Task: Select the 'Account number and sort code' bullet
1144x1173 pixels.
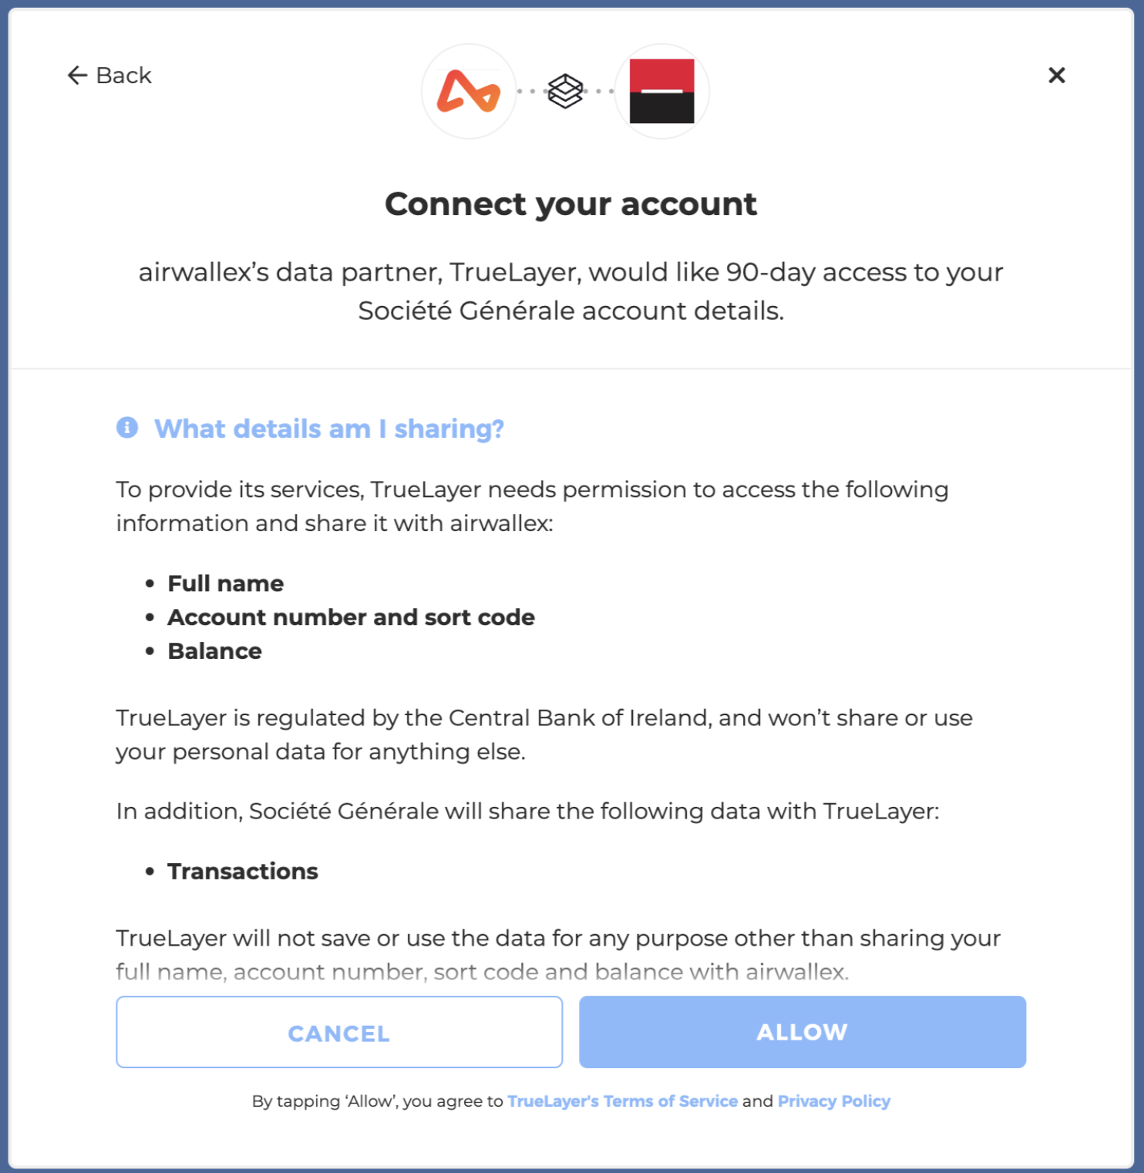Action: click(x=352, y=617)
